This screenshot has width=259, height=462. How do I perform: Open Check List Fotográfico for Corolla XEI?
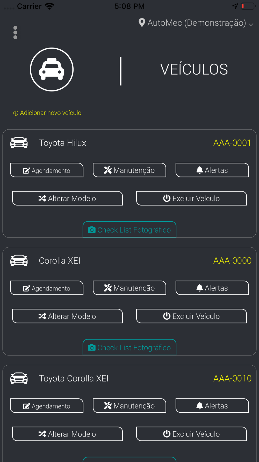tap(129, 347)
